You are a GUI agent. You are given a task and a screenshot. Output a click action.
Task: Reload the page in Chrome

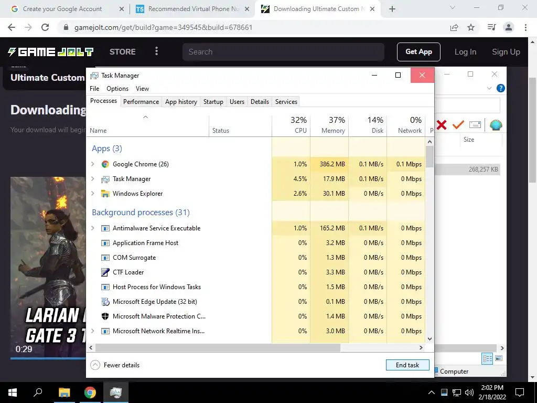(45, 27)
